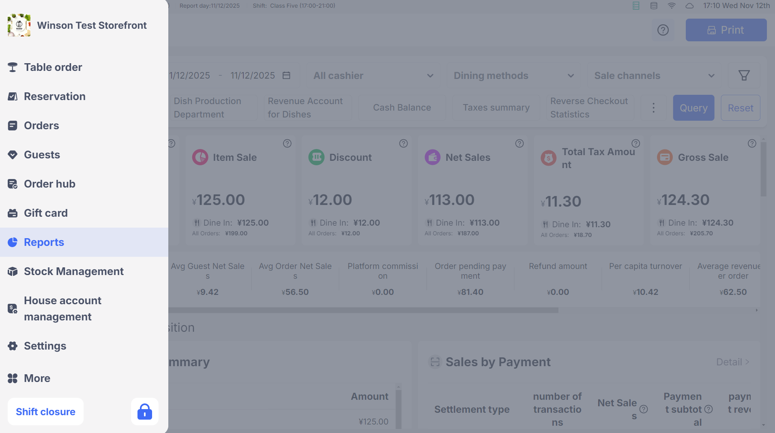The image size is (775, 433).
Task: Open the three-dot more reports menu
Action: tap(653, 108)
